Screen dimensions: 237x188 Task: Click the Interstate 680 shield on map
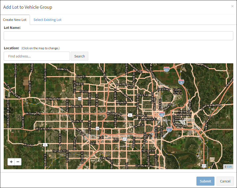pyautogui.click(x=166, y=69)
